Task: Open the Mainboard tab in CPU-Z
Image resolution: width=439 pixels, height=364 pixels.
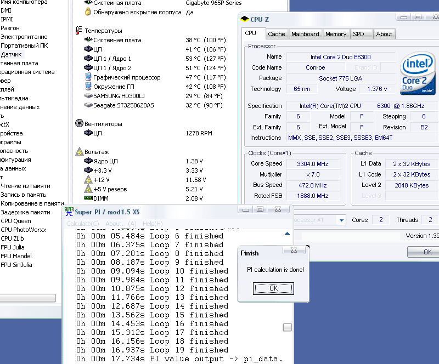Action: [305, 34]
